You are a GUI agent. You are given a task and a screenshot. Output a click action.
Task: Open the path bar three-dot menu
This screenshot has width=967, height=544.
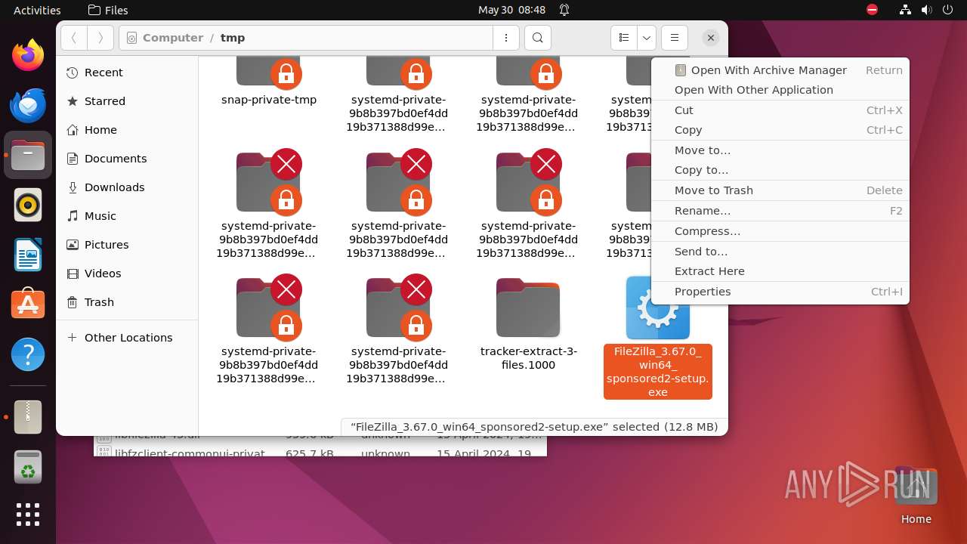click(x=505, y=38)
